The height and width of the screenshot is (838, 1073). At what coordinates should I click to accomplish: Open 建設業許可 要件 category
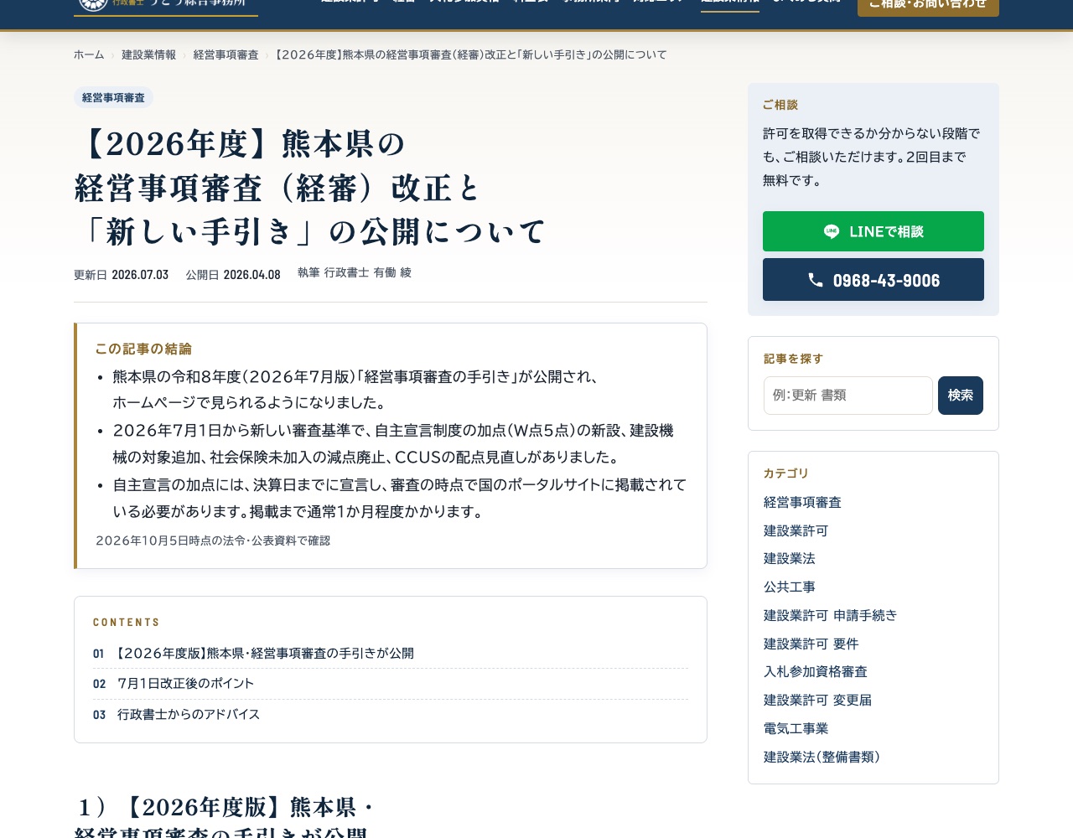811,644
